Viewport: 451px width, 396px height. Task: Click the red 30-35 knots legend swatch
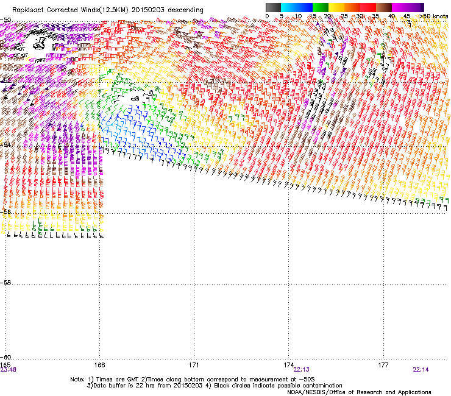[368, 7]
